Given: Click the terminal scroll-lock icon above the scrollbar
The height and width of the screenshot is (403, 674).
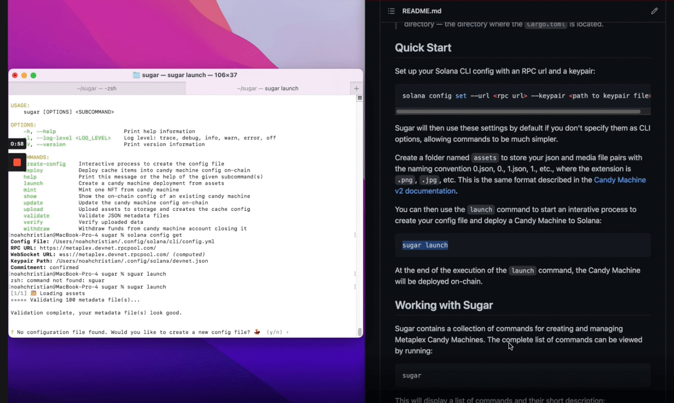Looking at the screenshot, I should click(x=359, y=98).
